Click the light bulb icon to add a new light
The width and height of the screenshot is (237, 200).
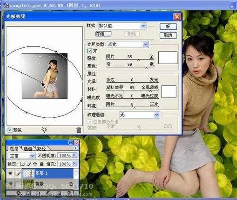[44, 130]
